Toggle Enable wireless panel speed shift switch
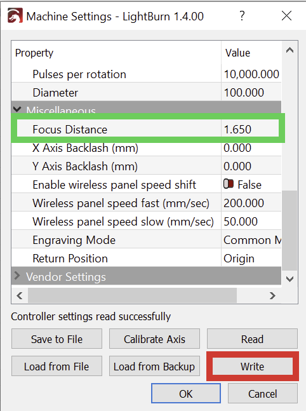The image size is (306, 411). pos(228,184)
